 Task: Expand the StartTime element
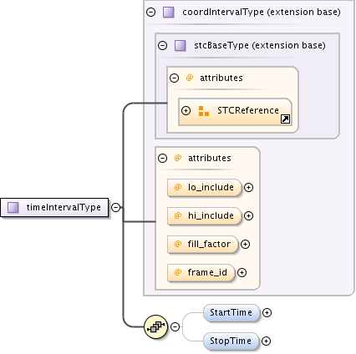267,312
